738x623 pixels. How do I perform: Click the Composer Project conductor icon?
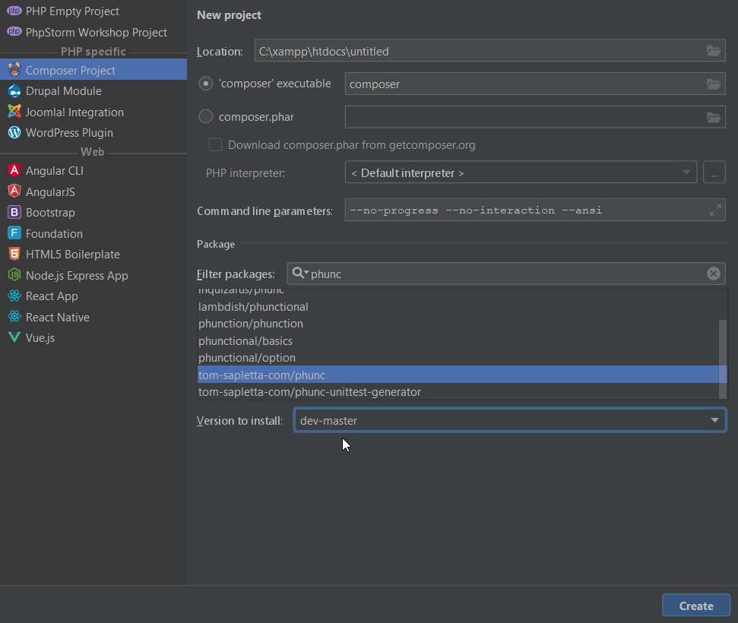(14, 70)
